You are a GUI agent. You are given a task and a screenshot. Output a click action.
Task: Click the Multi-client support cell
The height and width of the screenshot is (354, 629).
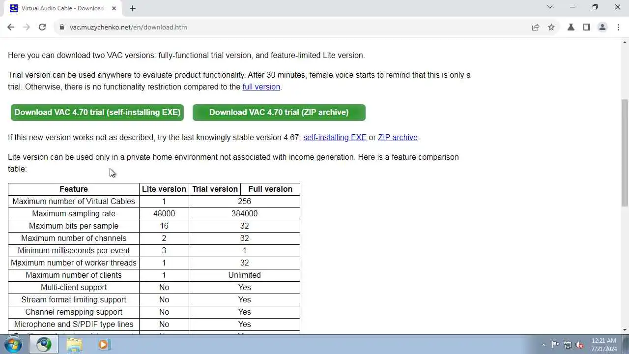tap(74, 287)
